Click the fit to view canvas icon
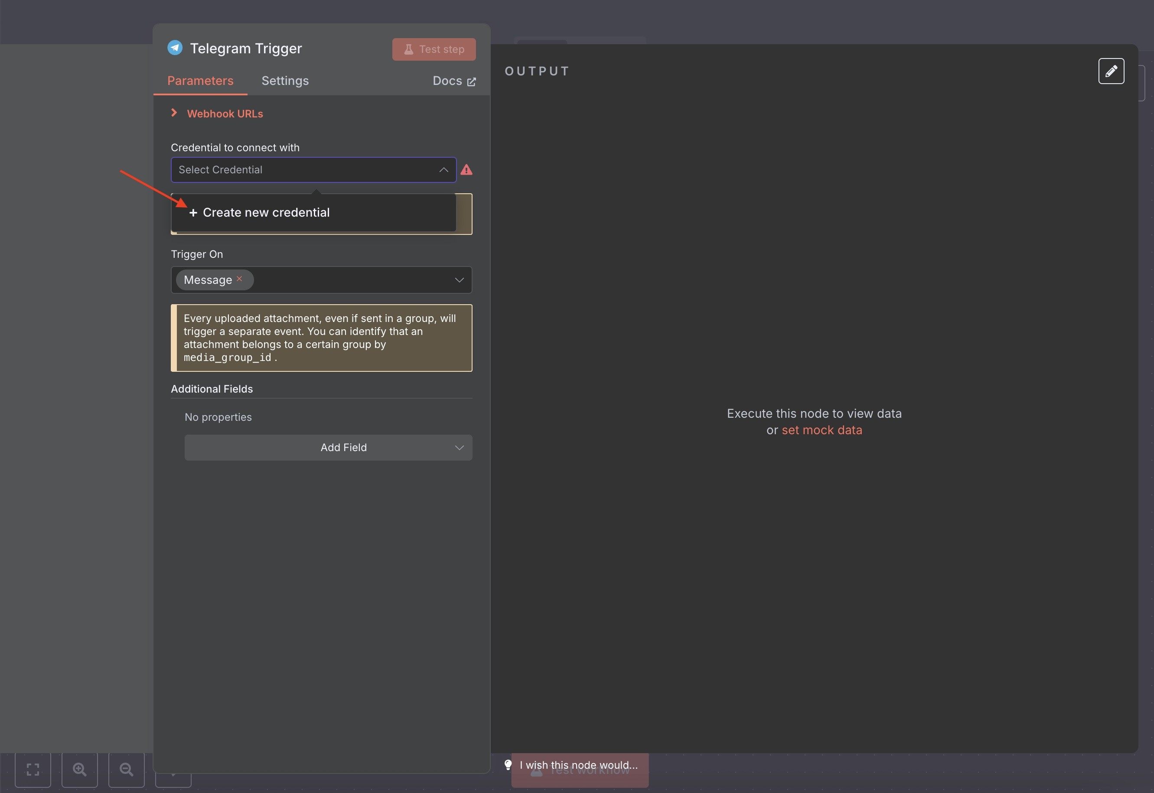1154x793 pixels. pos(33,770)
